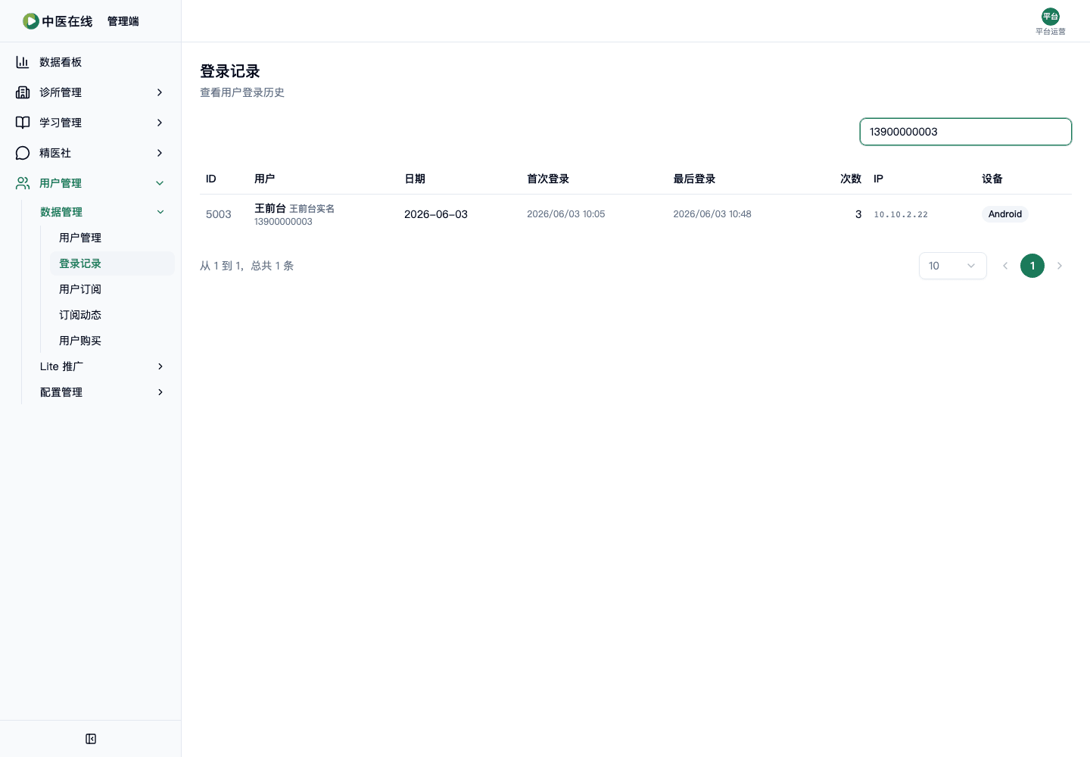Collapse the 数据管理 submenu chevron
The width and height of the screenshot is (1090, 757).
click(x=160, y=212)
